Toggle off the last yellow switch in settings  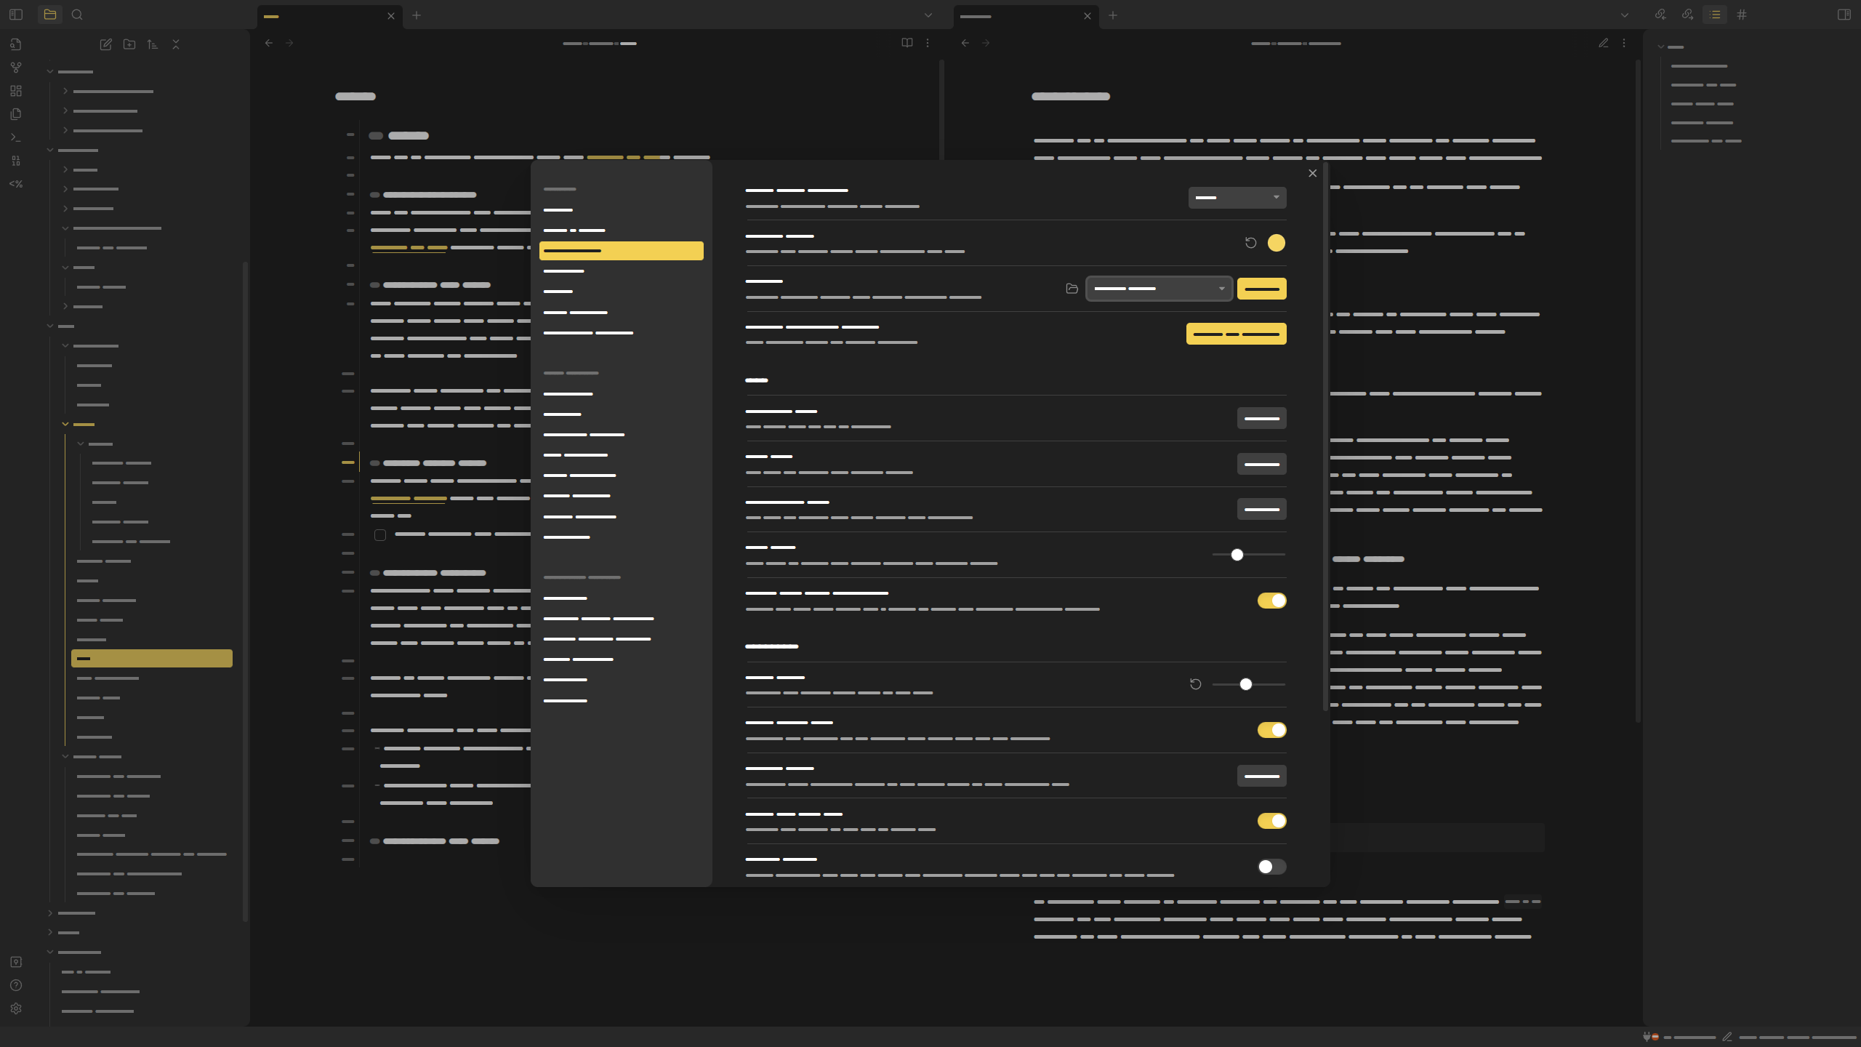1271,821
